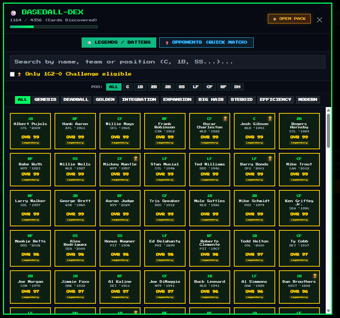This screenshot has width=340, height=318.
Task: Open the Hank Aaron card
Action: (75, 131)
